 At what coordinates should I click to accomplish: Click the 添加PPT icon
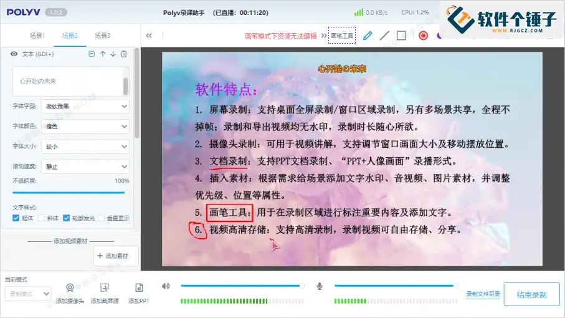139,287
